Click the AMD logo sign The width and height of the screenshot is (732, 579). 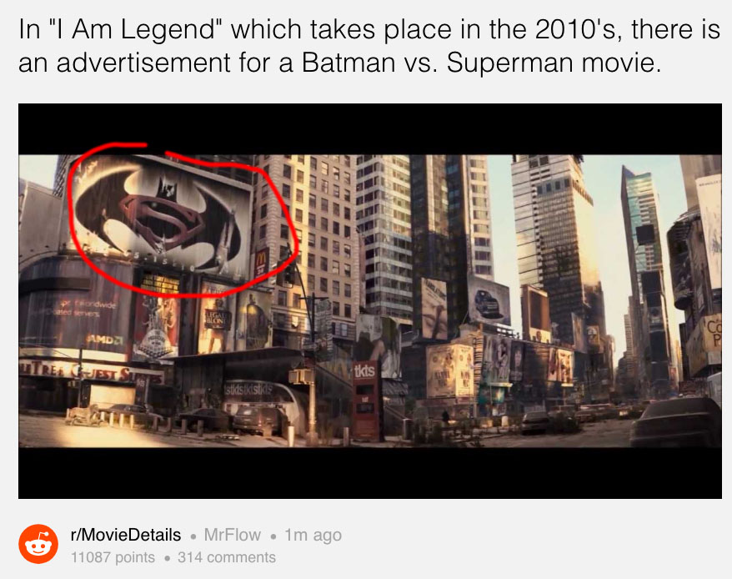(105, 340)
